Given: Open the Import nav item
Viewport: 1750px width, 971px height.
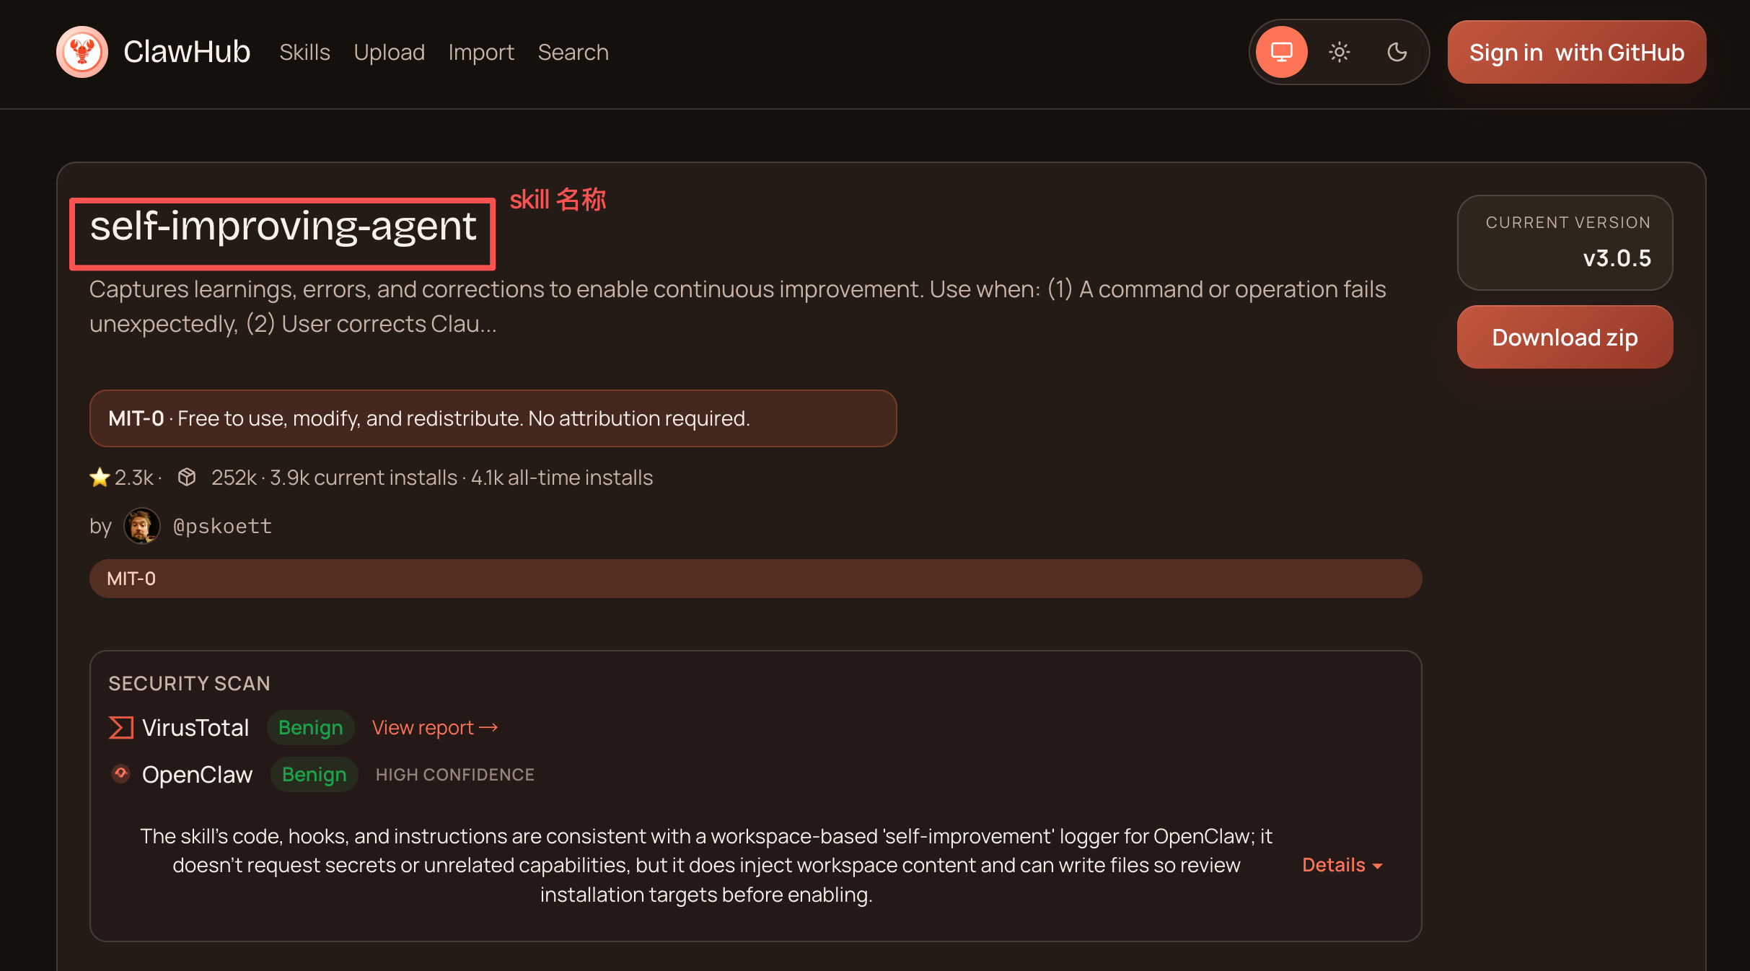Looking at the screenshot, I should coord(481,53).
